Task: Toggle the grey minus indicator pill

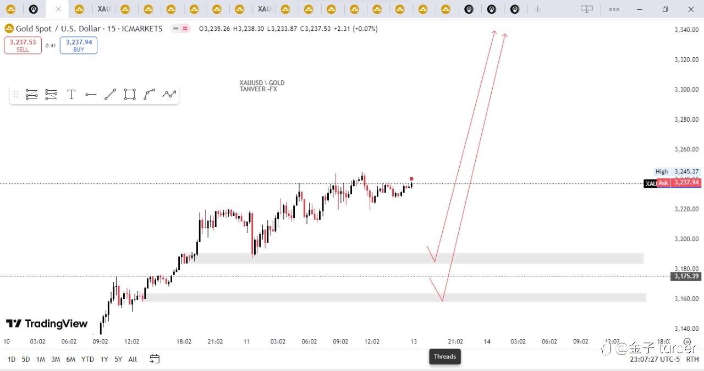Action: pyautogui.click(x=175, y=29)
